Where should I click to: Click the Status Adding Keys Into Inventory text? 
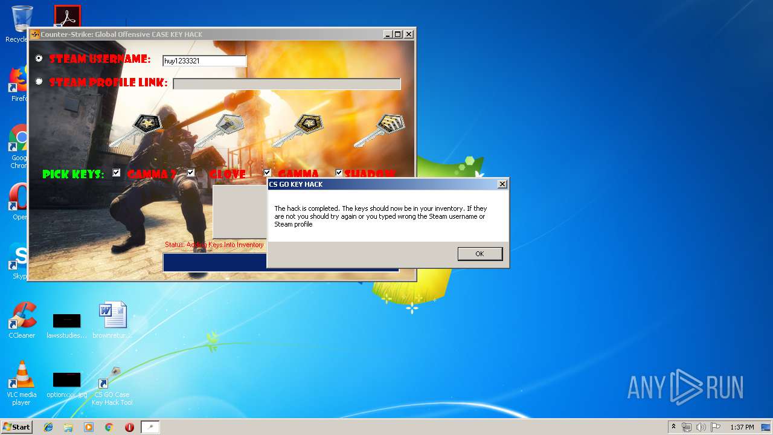(214, 245)
